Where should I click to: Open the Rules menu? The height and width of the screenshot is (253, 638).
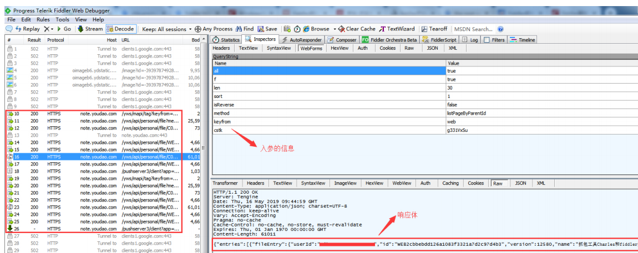[43, 19]
